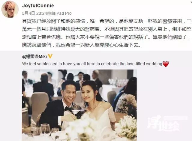Click the seated guest in background of photo
192x141 pixels.
[x=43, y=86]
